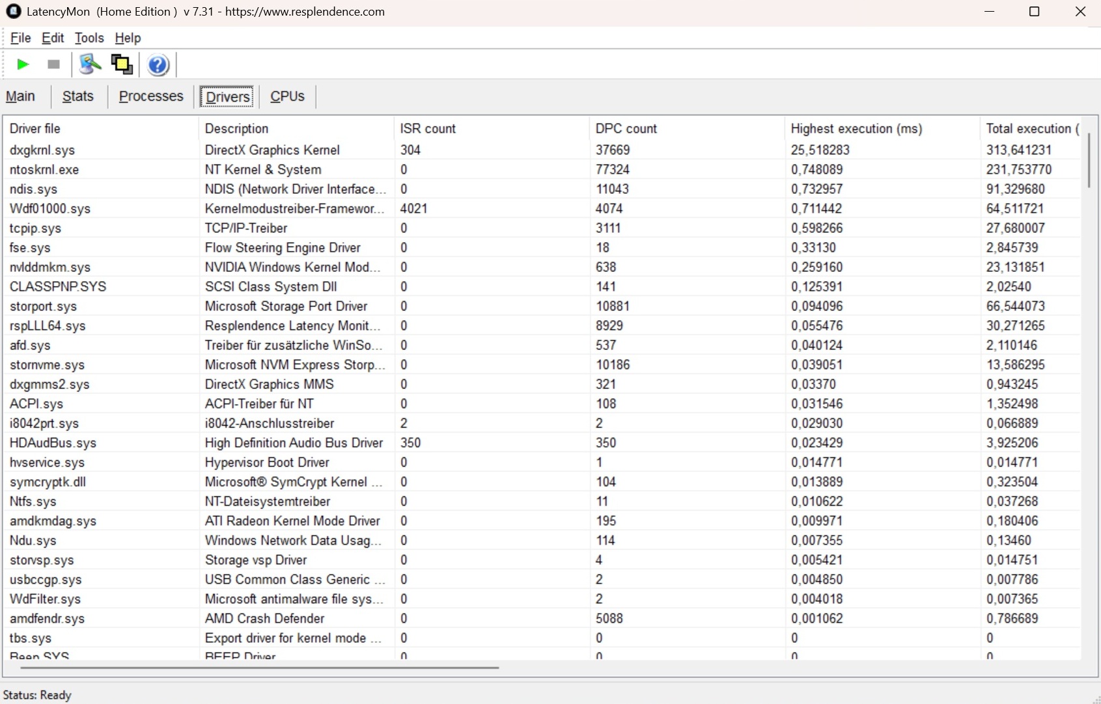Click the High Definition Audio Bus Driver description
The width and height of the screenshot is (1101, 704).
(x=294, y=443)
